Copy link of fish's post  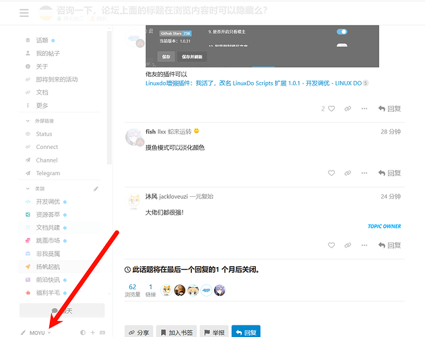pos(348,173)
